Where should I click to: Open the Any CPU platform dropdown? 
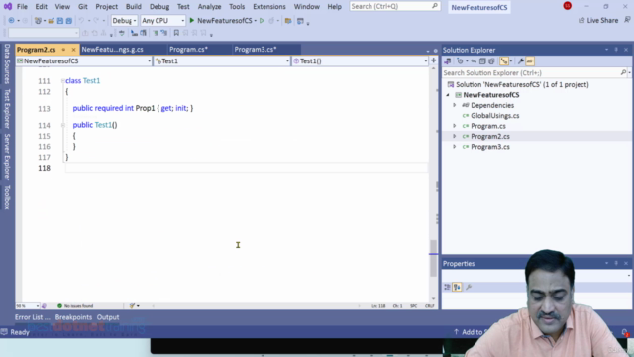pos(162,20)
